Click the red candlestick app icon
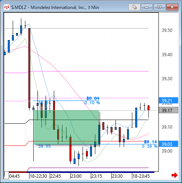 point(7,7)
